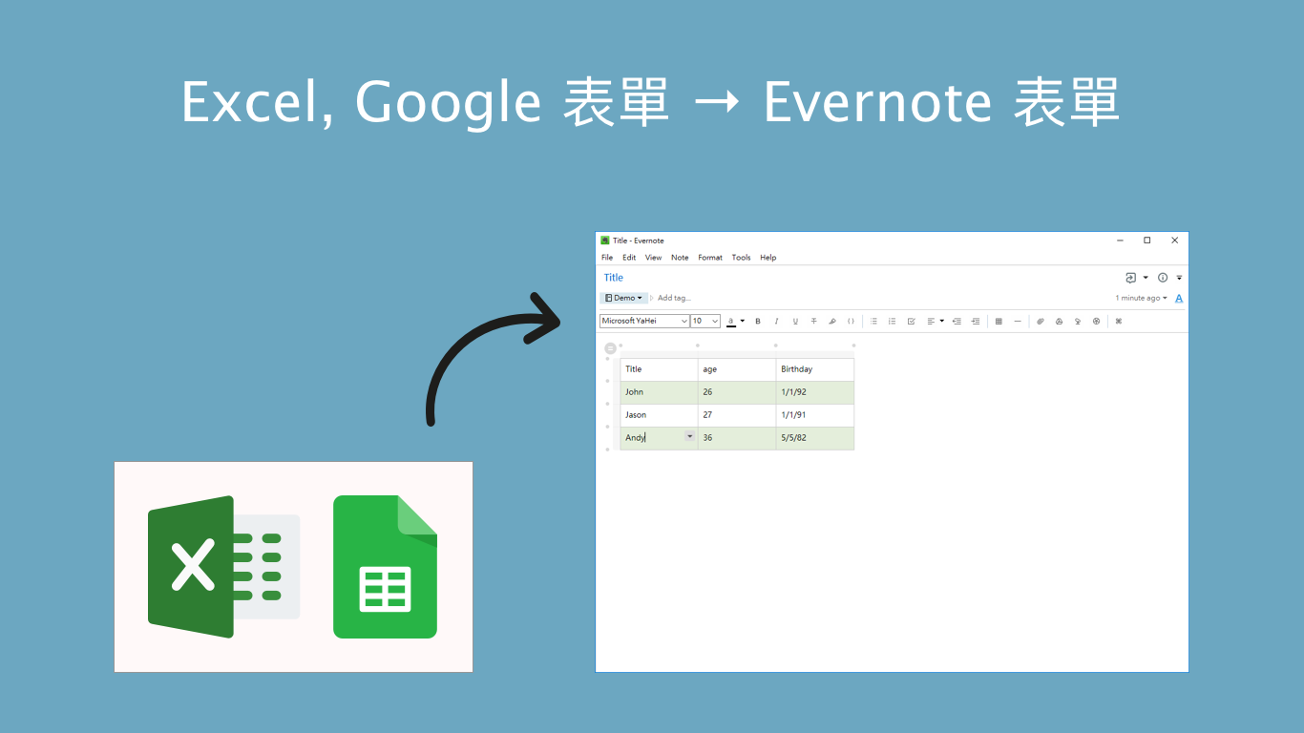Image resolution: width=1304 pixels, height=733 pixels.
Task: Attach a file with the paperclip icon
Action: click(x=1041, y=322)
